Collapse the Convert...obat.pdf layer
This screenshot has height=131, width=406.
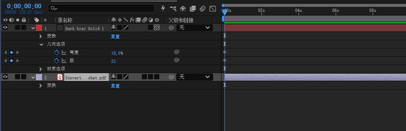coord(33,77)
